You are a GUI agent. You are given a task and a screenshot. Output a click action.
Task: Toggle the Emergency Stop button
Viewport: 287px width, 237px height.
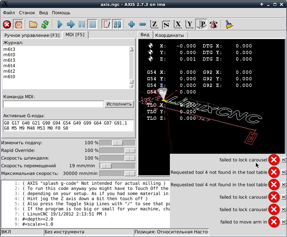(x=7, y=24)
